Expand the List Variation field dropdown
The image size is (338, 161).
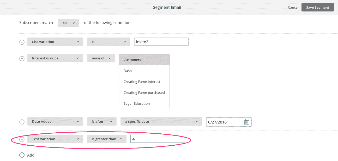tap(55, 42)
